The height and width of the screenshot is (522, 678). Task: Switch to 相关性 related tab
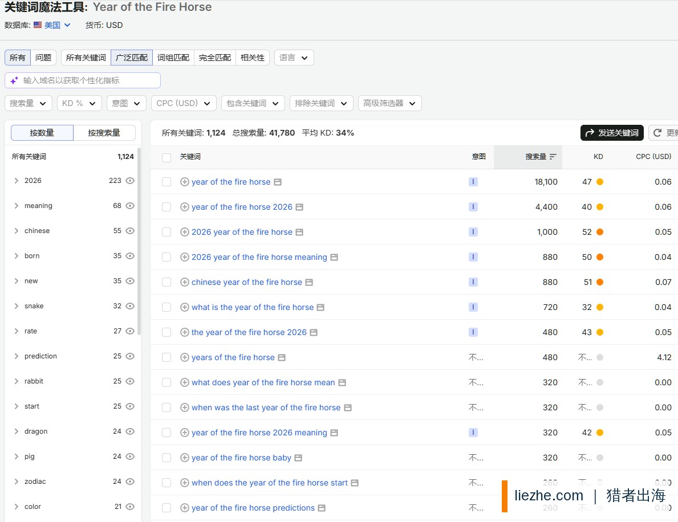pyautogui.click(x=253, y=58)
